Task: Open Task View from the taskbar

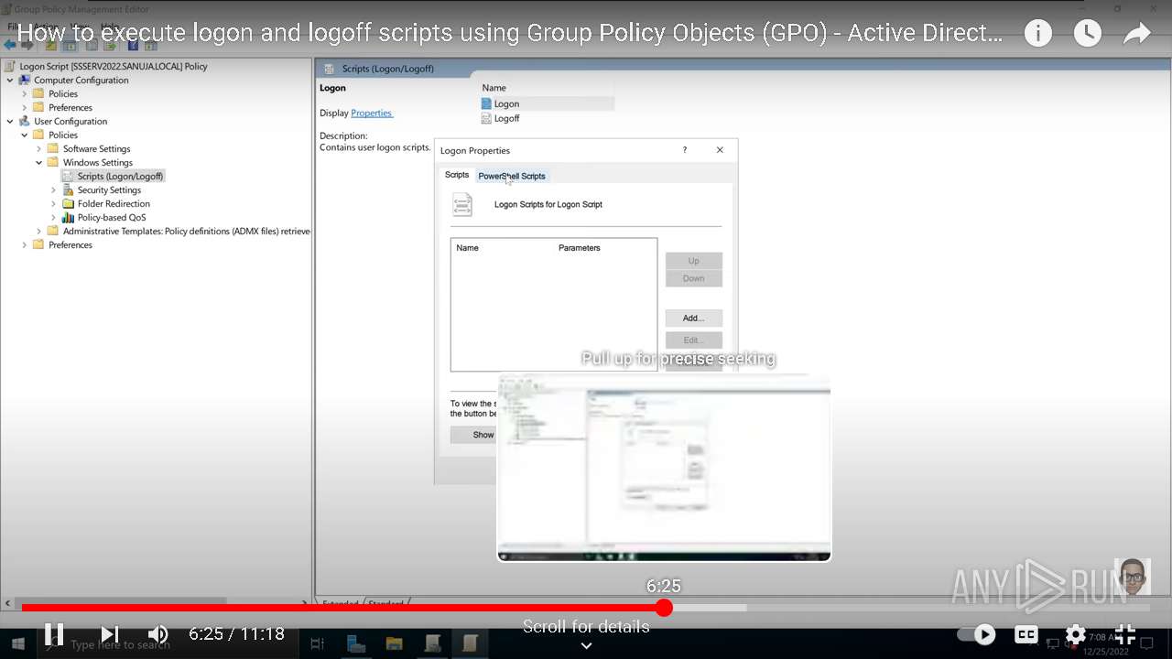Action: 317,644
